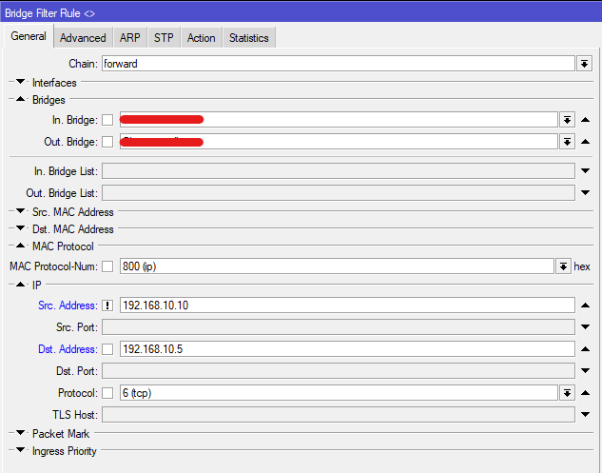Screen dimensions: 602x473
Task: Collapse the Dst. Address field arrow
Action: point(586,349)
